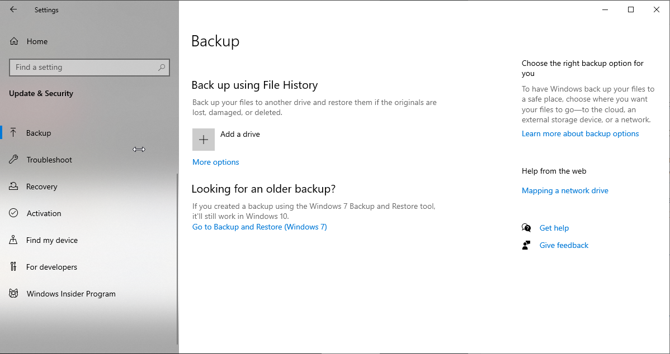
Task: Open More options under File History
Action: pyautogui.click(x=215, y=162)
